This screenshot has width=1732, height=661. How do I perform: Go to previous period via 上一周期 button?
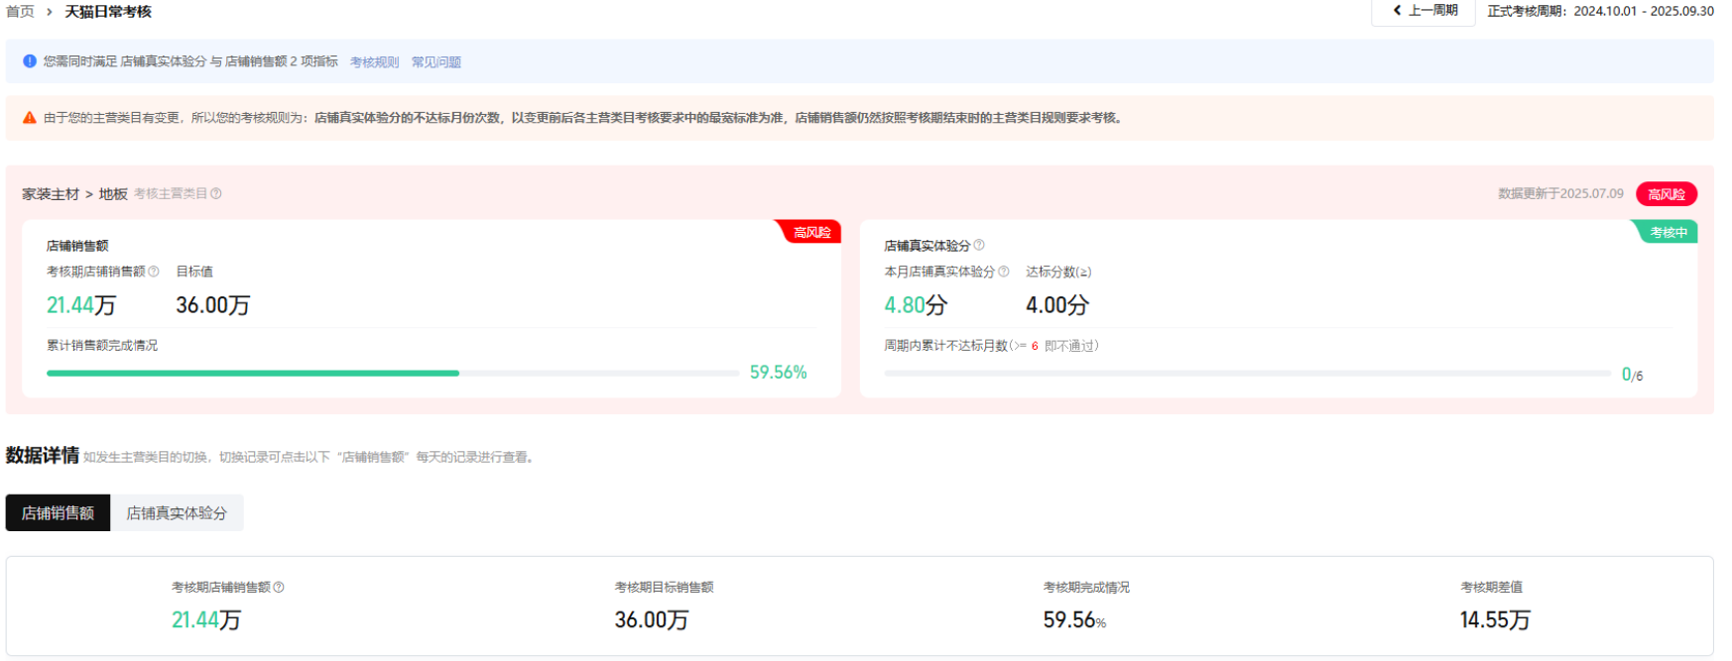(x=1424, y=11)
